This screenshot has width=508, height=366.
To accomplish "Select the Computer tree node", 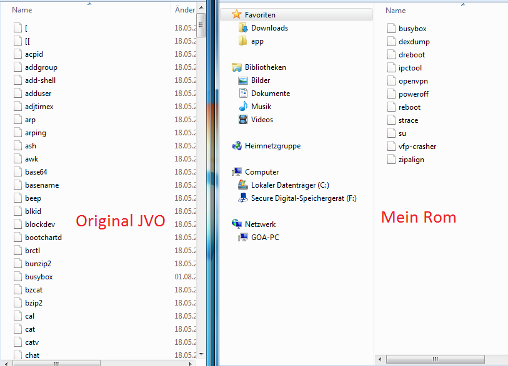I will (262, 172).
